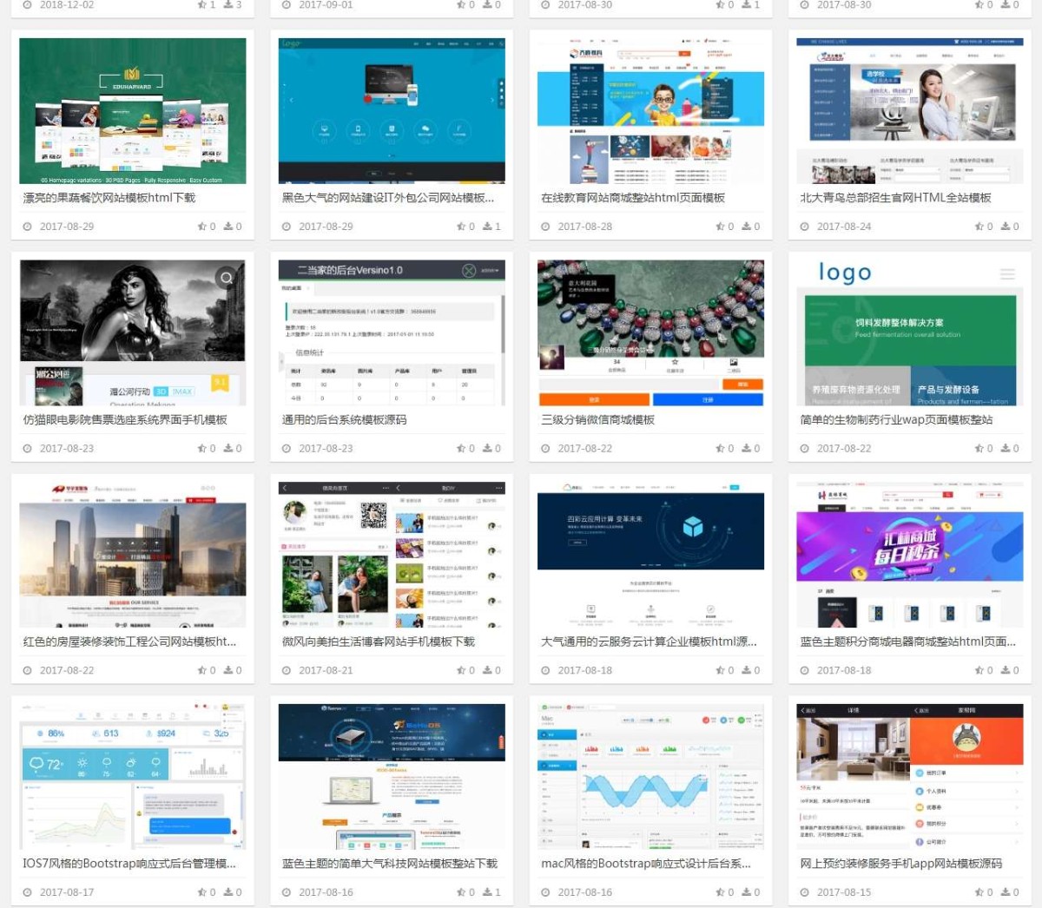The image size is (1042, 908).
Task: Open the 仿猫眼电影院售票选座系统界面手机模板 title link
Action: 125,420
